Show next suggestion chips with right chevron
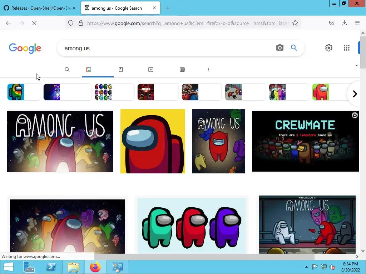Screen dimensions: 366x274 (x=355, y=94)
